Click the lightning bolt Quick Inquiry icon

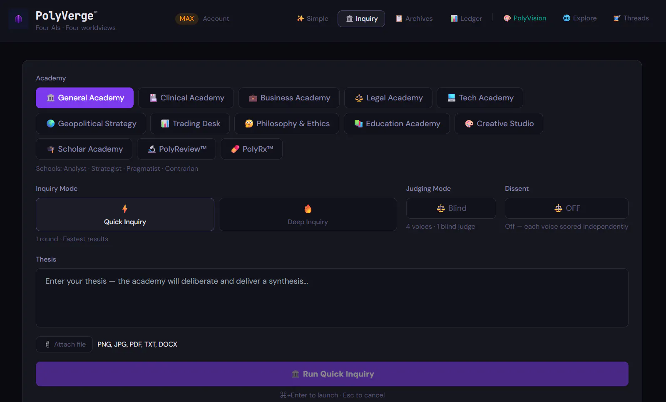[125, 209]
